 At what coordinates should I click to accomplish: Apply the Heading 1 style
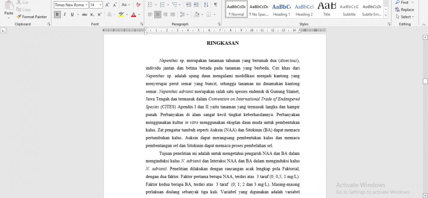point(282,9)
